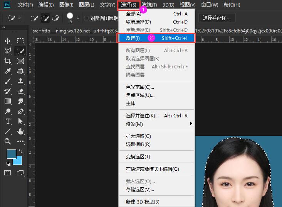This screenshot has height=207, width=282.
Task: Click the Photoshop Ps logo
Action: click(7, 5)
